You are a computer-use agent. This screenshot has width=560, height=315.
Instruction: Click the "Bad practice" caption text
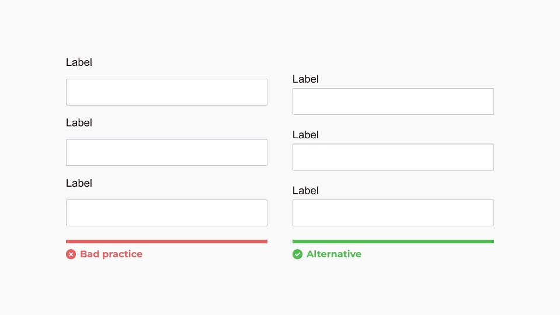click(111, 254)
